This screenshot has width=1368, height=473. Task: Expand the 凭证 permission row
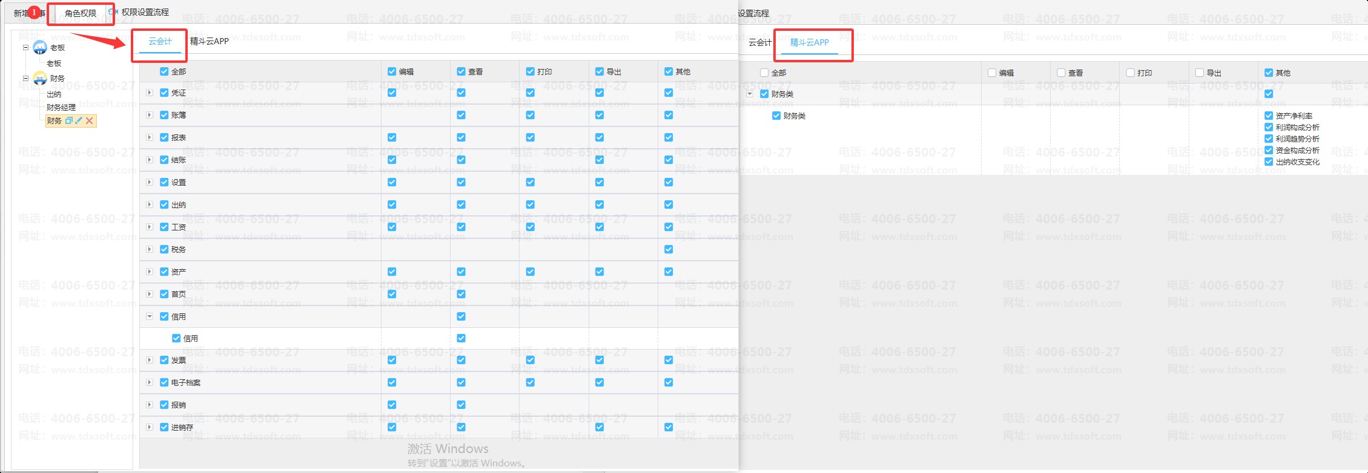pos(150,93)
